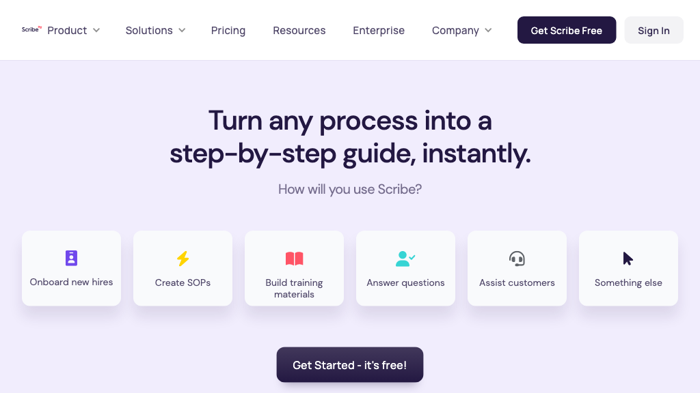Click the Get Scribe Free button
The image size is (700, 393).
coord(566,30)
